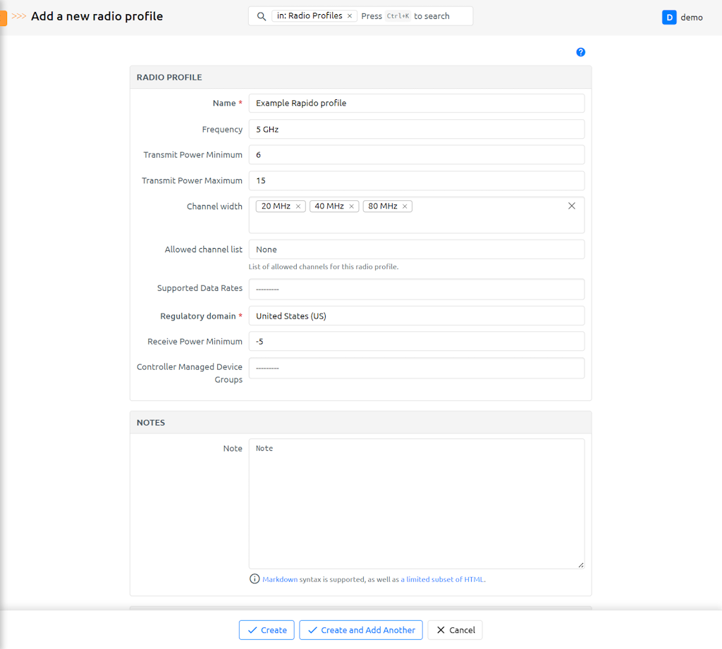Remove the 80 MHz channel width tag

(x=405, y=206)
